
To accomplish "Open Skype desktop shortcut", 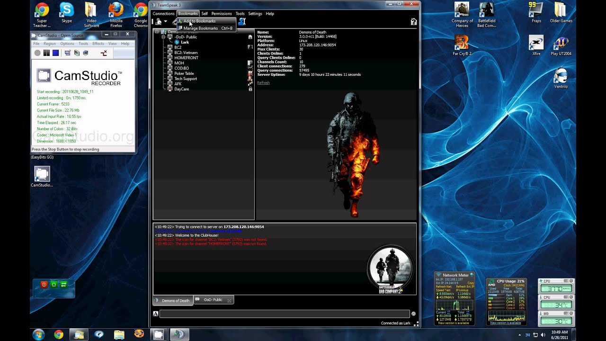I will tap(67, 13).
